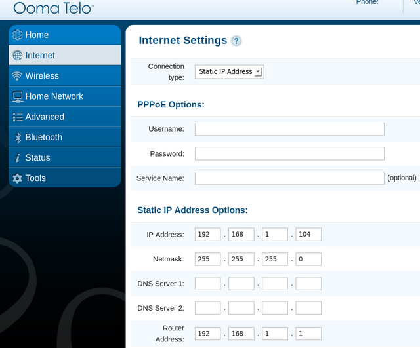Screen dimensions: 420x348
Task: Click the DNS Server 2: label
Action: tap(161, 308)
